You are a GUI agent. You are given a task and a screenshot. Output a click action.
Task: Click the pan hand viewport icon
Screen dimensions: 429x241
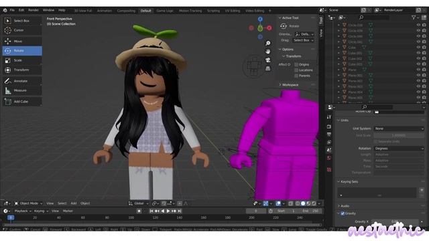(268, 52)
